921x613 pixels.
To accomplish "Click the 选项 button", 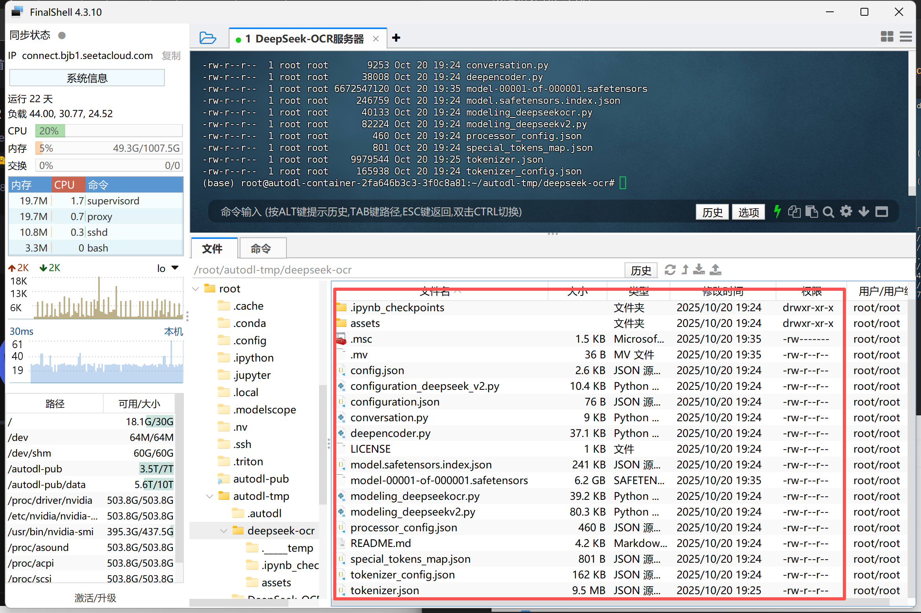I will click(748, 212).
